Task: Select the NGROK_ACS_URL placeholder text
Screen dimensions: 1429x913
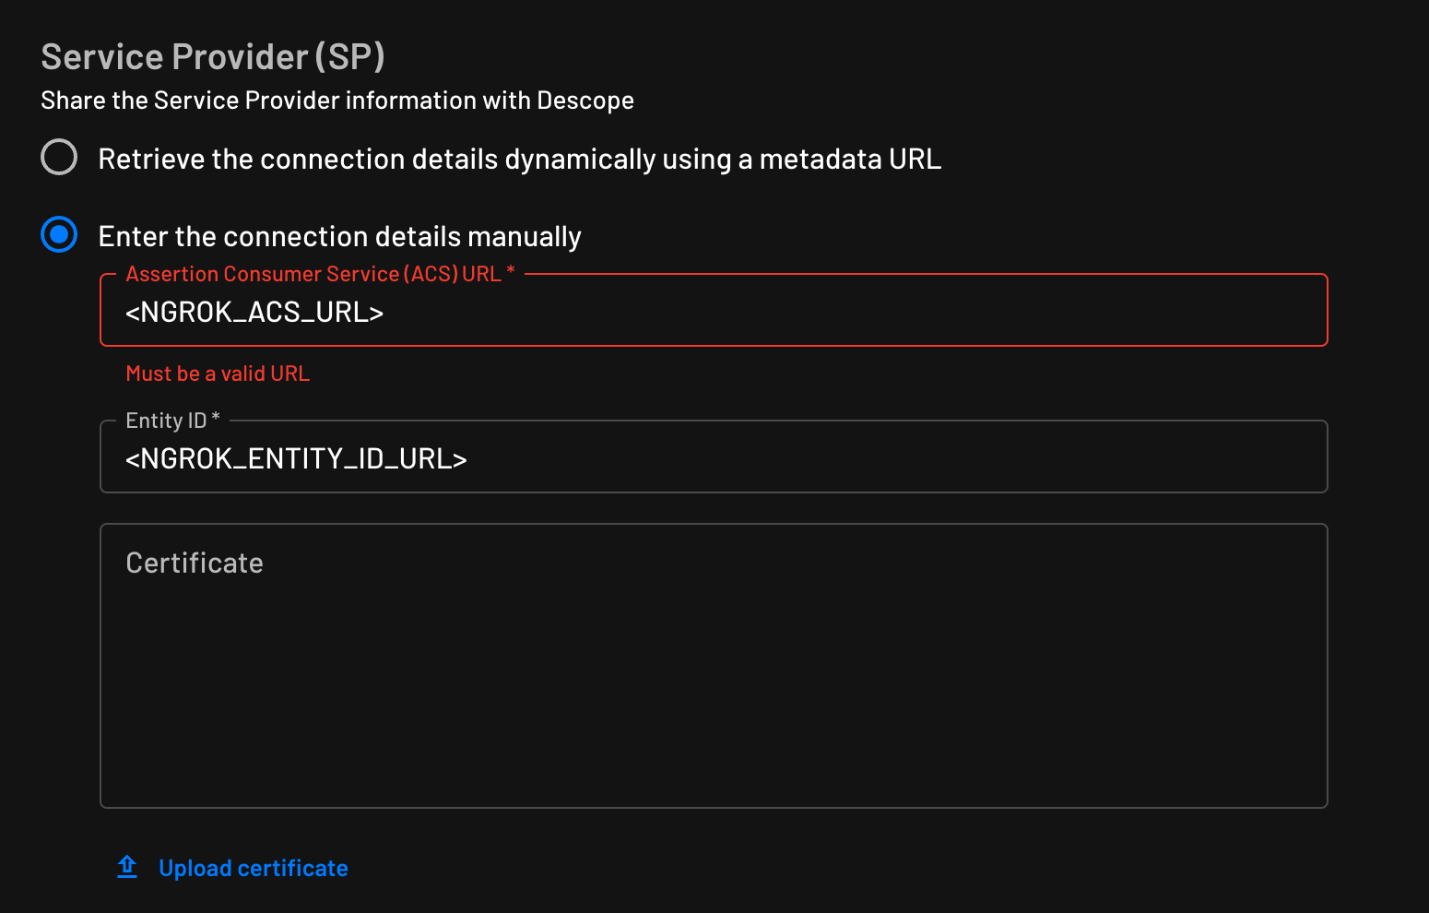Action: coord(254,312)
